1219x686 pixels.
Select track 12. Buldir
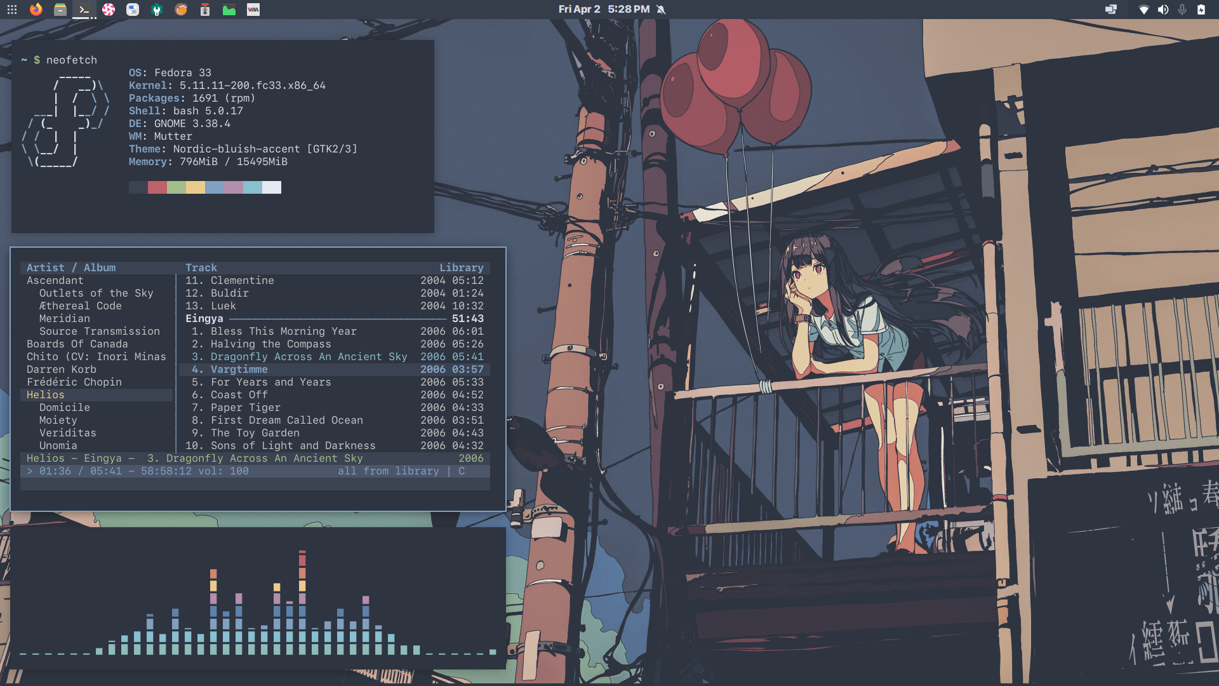click(x=335, y=293)
